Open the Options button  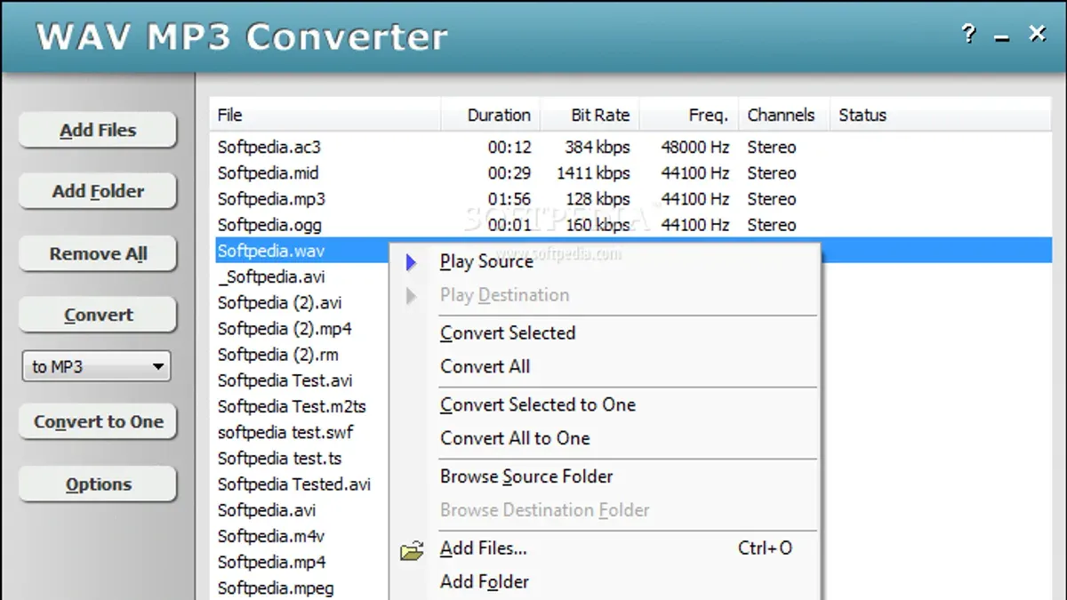[98, 484]
